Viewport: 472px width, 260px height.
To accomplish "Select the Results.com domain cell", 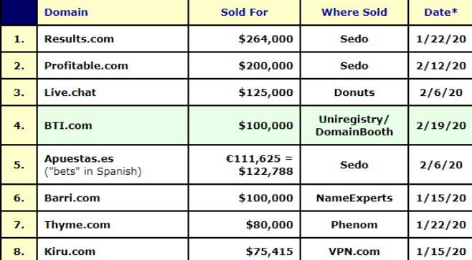I will coord(113,39).
